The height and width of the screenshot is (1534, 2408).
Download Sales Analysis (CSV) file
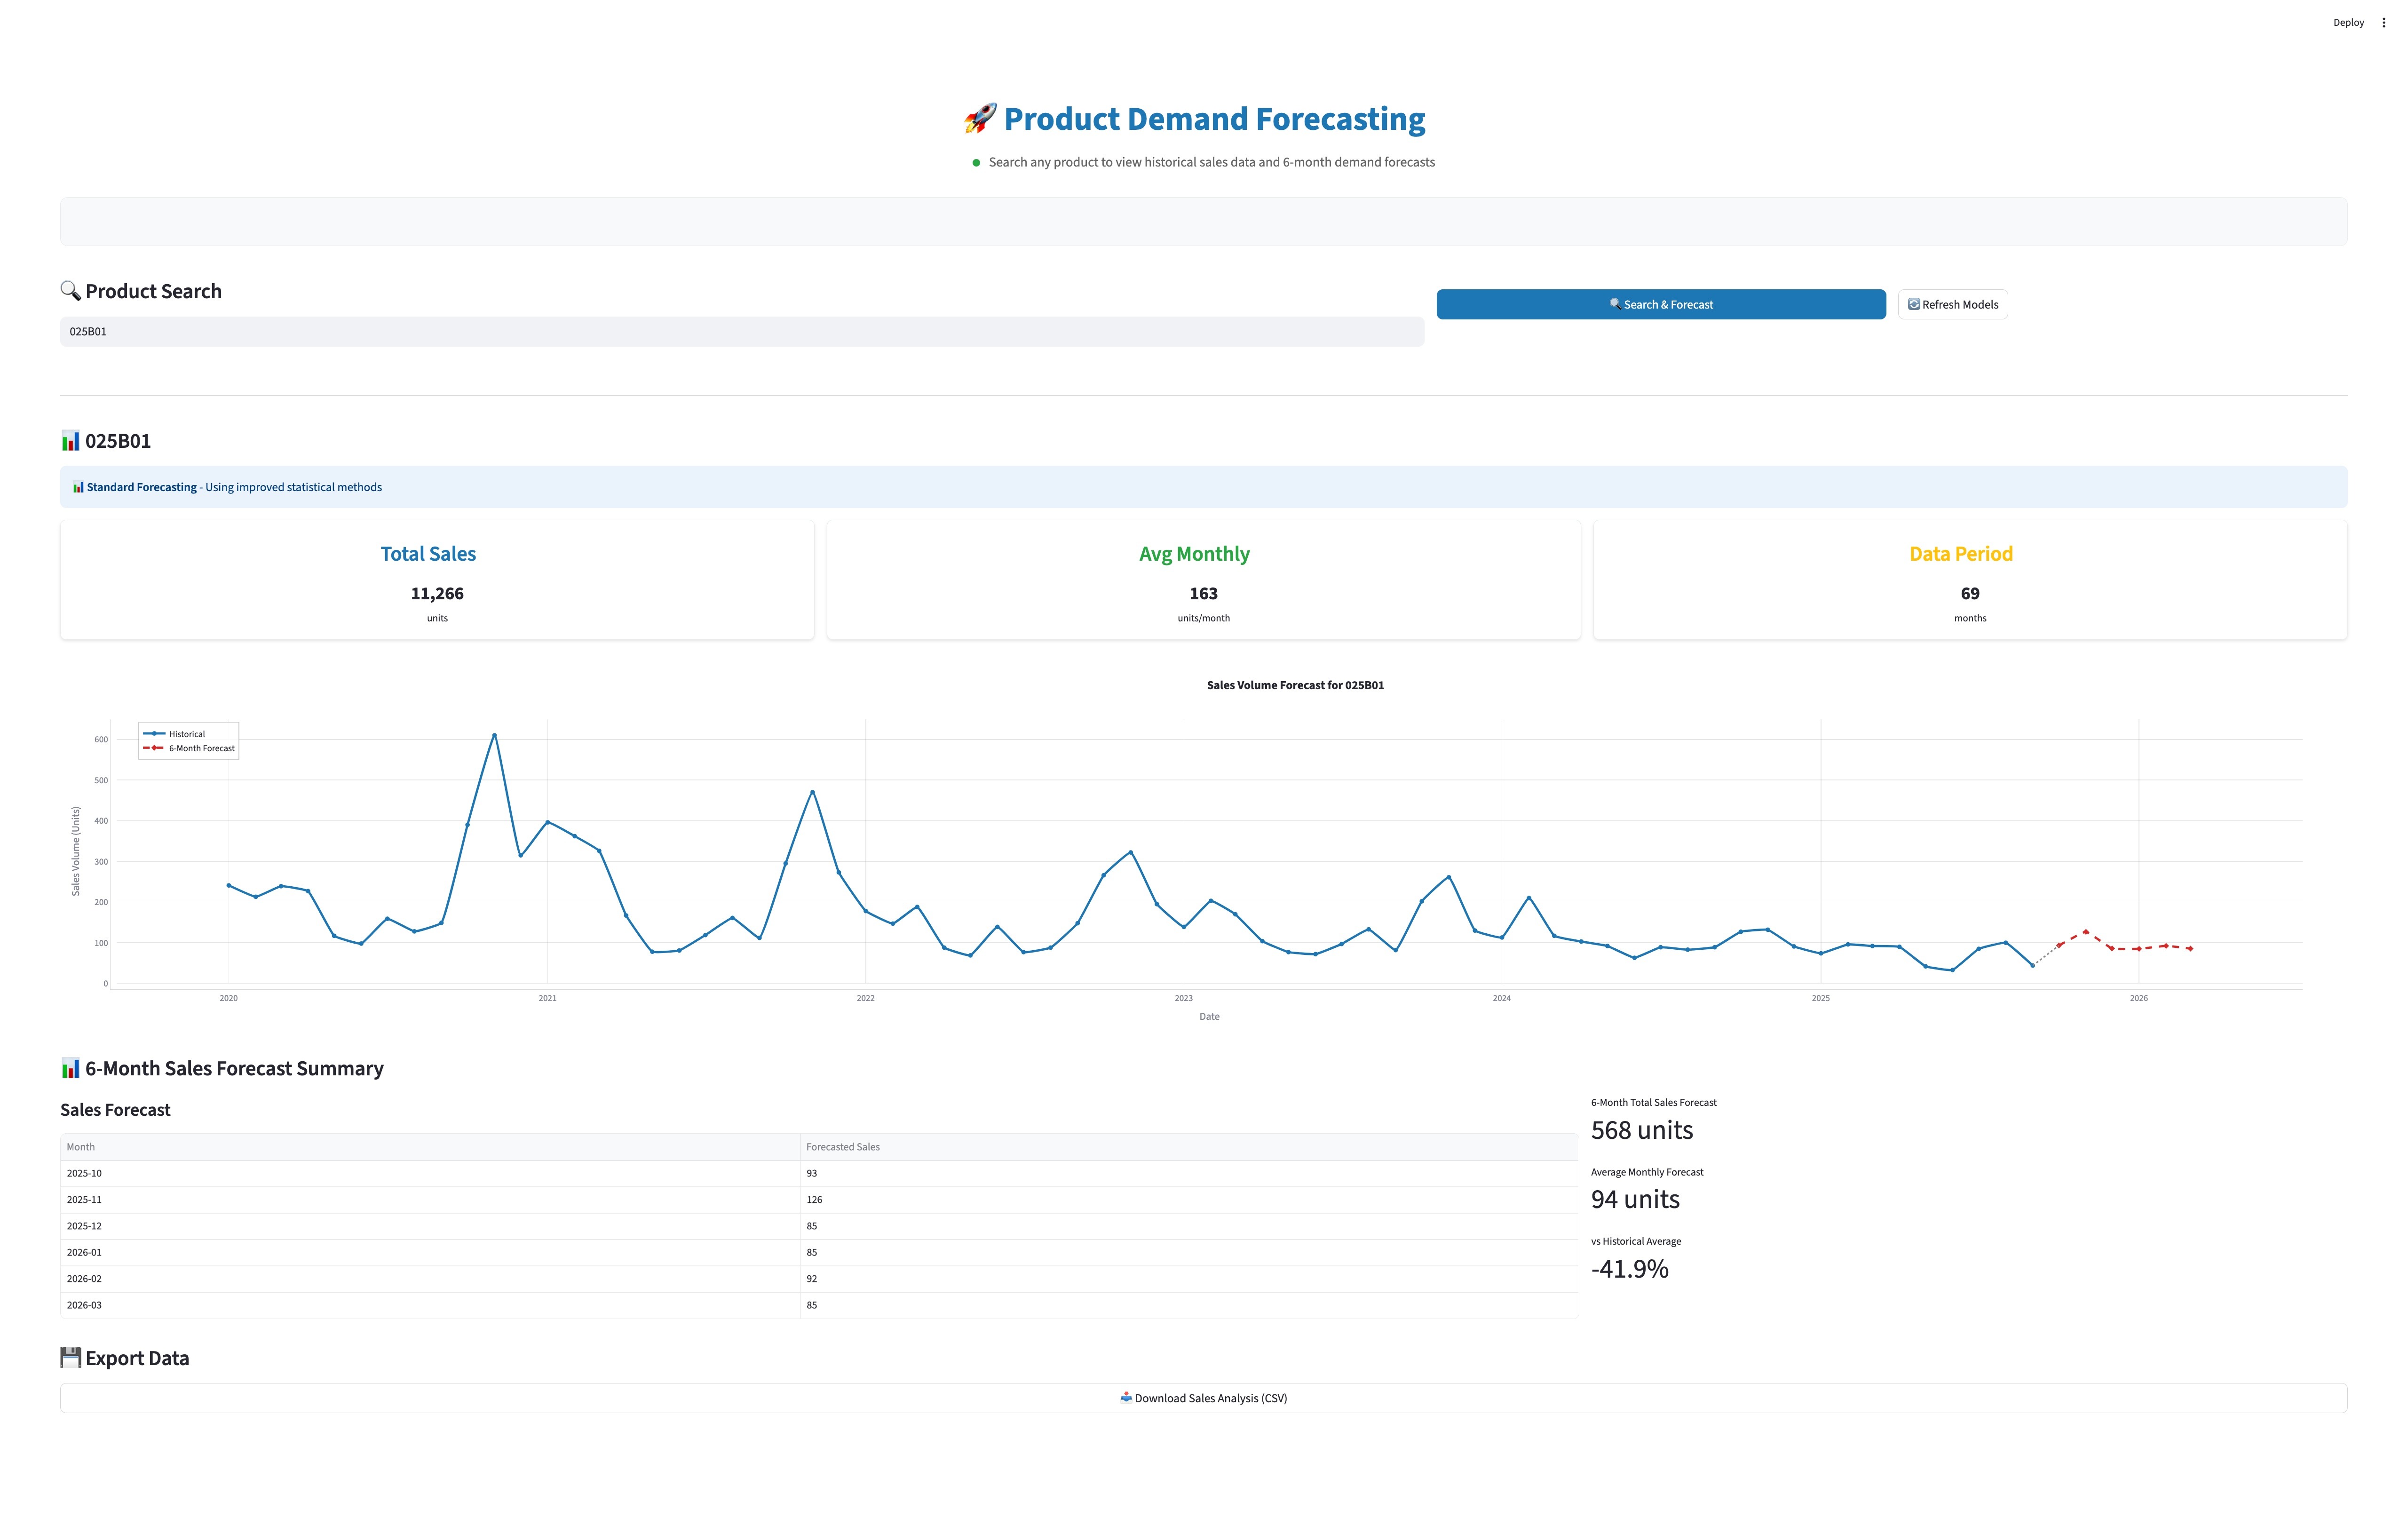[1203, 1398]
